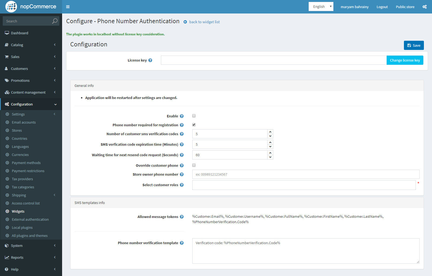Click the Select customer roles field
432x276 pixels.
pos(304,185)
